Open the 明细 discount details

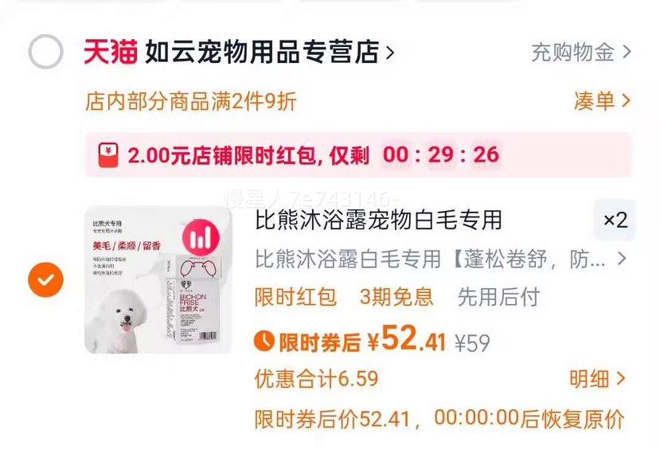coord(597,379)
